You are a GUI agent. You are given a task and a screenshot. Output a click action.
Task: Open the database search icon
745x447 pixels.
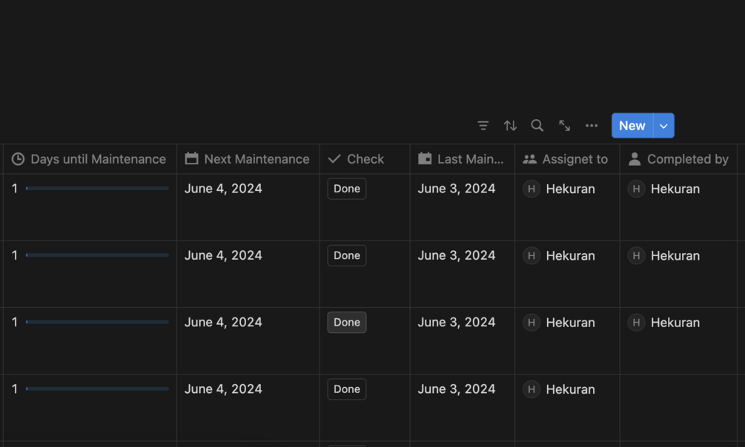(537, 126)
